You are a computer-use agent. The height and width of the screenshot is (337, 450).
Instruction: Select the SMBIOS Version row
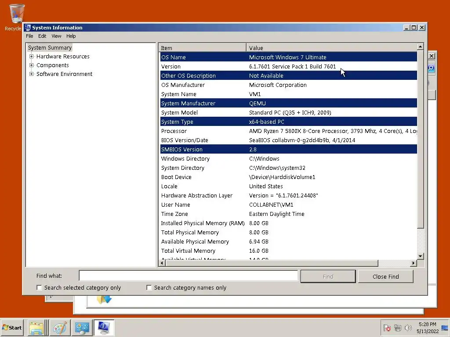pyautogui.click(x=288, y=149)
